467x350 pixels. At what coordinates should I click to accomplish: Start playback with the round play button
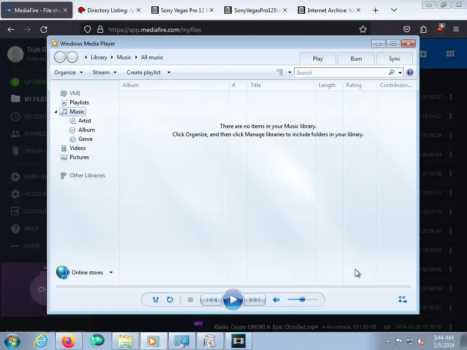[233, 300]
